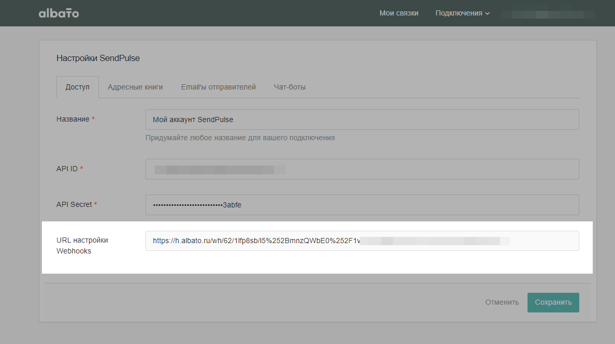Open the Email'ы отправителей tab
This screenshot has height=344, width=615.
pos(218,87)
